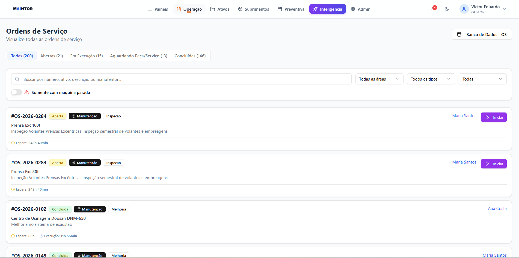Switch to Concluídas (146) tab
This screenshot has width=519, height=258.
click(190, 56)
